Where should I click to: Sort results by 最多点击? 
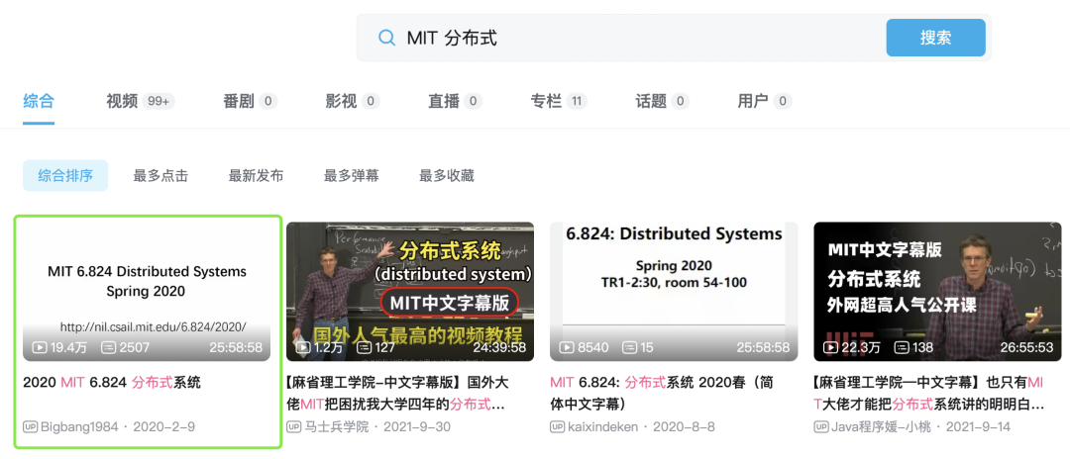(x=160, y=176)
